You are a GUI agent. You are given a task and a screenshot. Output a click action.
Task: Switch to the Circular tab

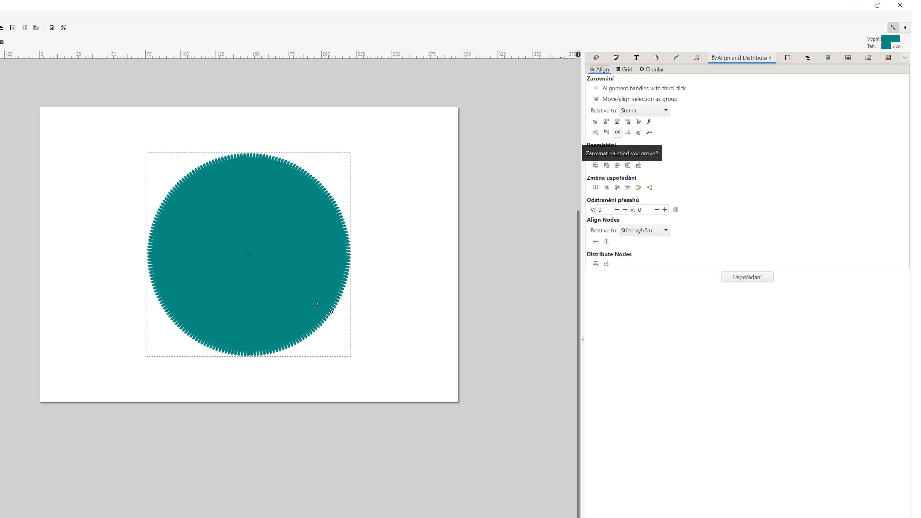click(x=651, y=69)
